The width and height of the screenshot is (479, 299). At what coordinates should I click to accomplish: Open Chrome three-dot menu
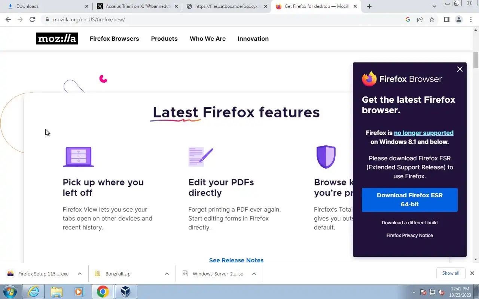click(471, 19)
